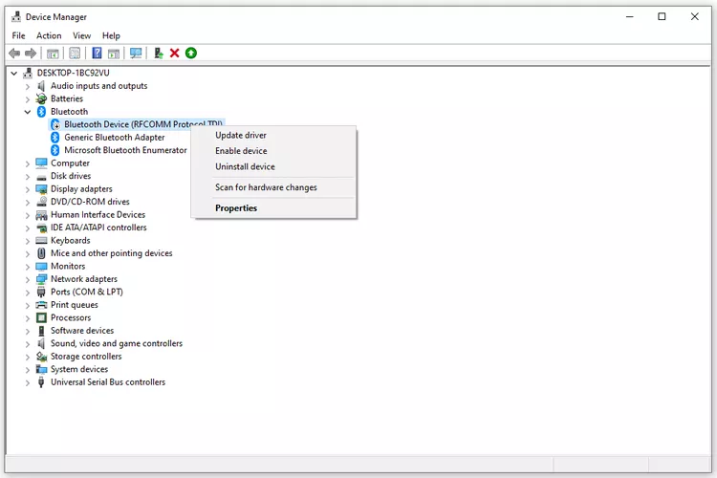Click the Forward arrow toolbar icon
Screen dimensions: 717x478
click(x=31, y=54)
